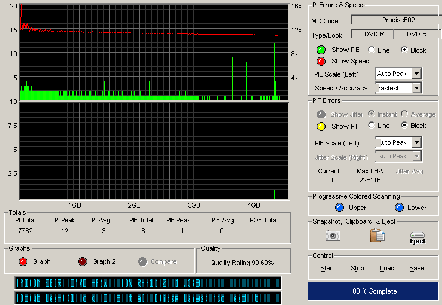This screenshot has width=442, height=305.
Task: Click the PIF Total value 8
Action: 143,231
